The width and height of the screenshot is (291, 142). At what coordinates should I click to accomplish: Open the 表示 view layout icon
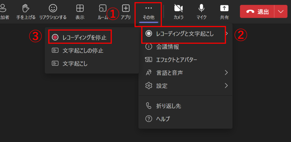point(80,8)
